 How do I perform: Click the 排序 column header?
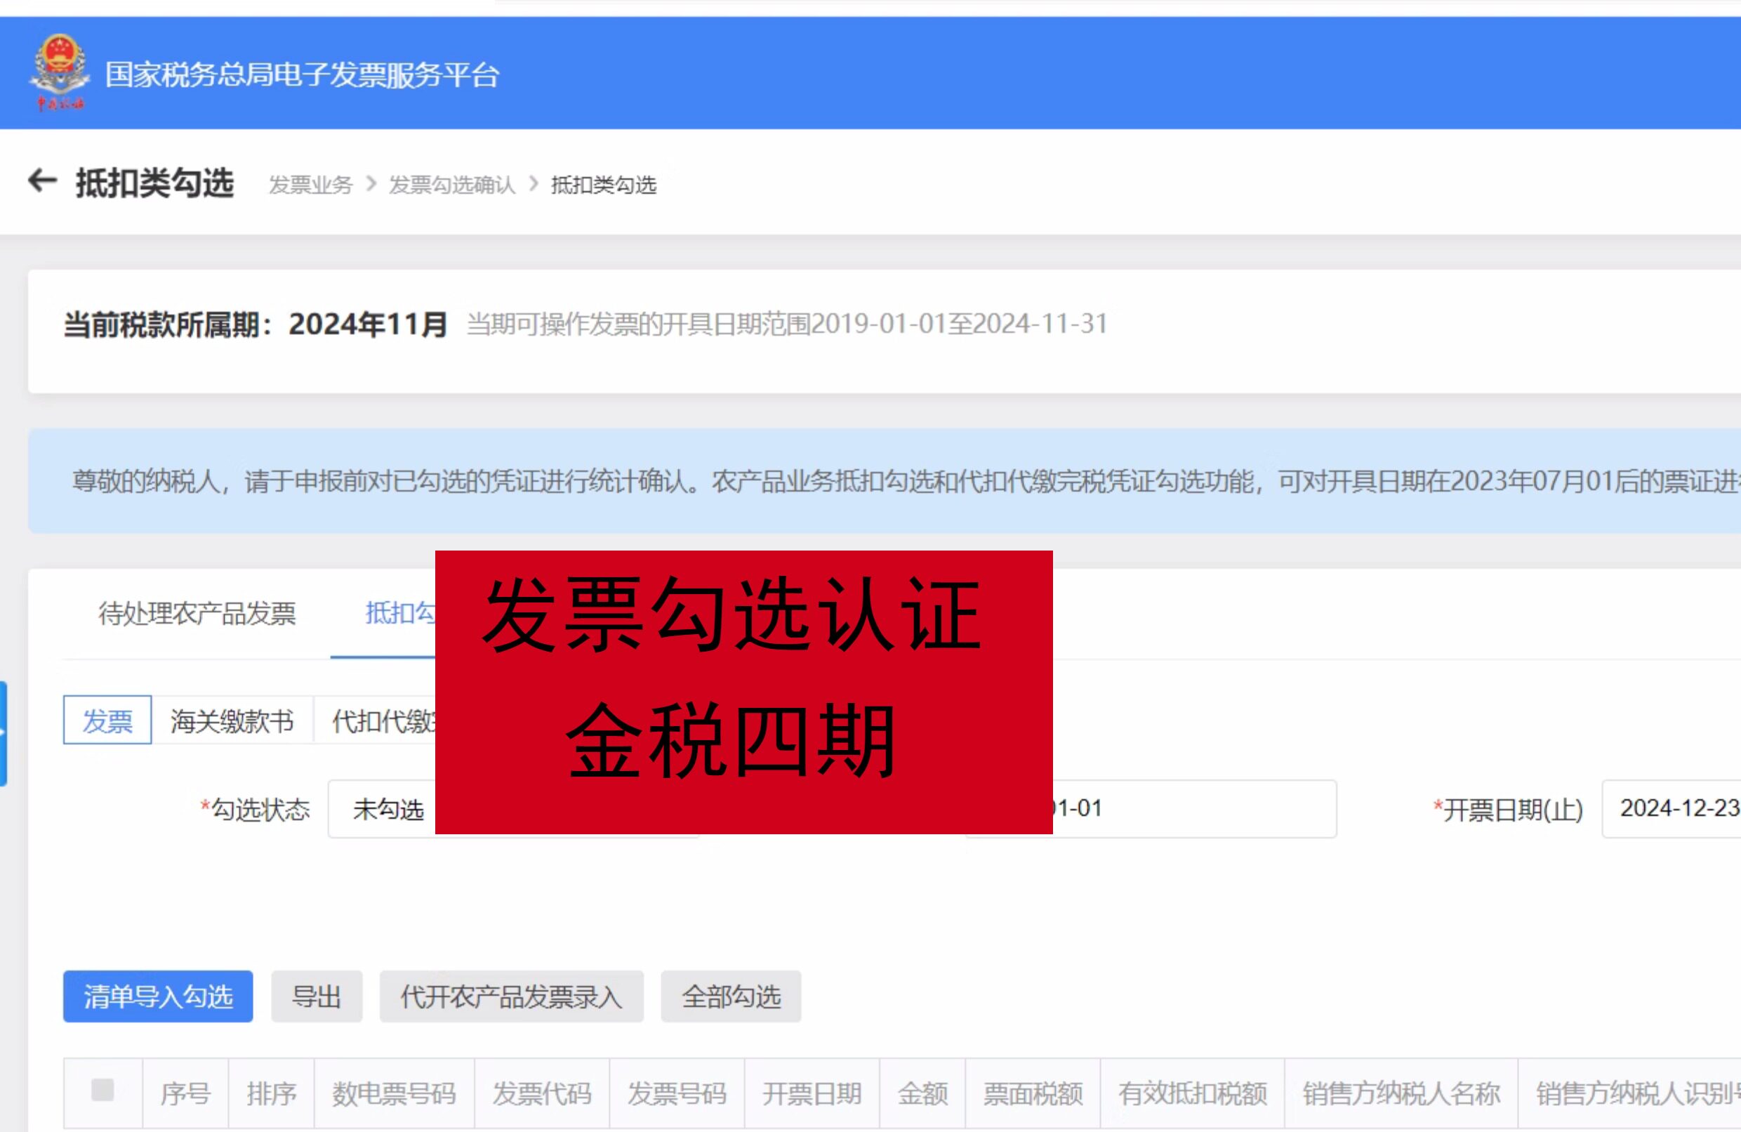coord(272,1094)
